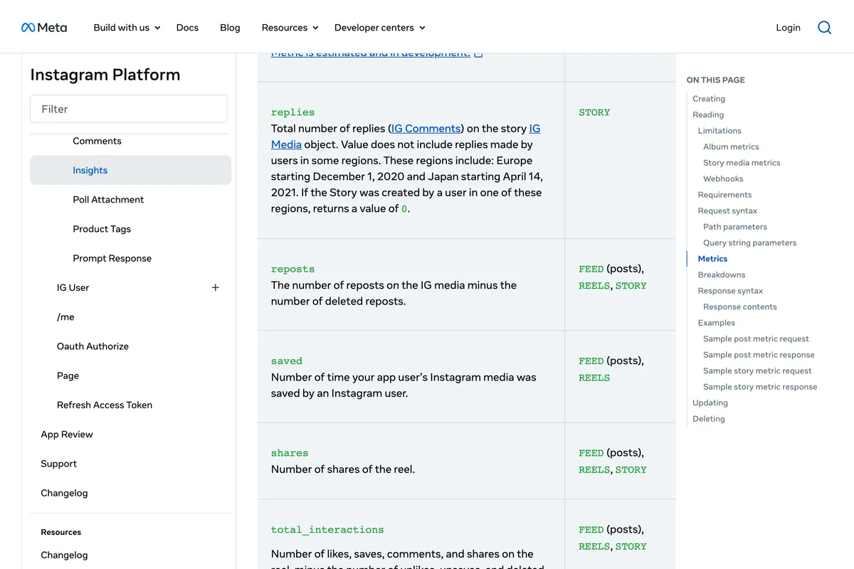Open Refresh Access Token sidebar item
This screenshot has width=854, height=569.
click(x=105, y=405)
